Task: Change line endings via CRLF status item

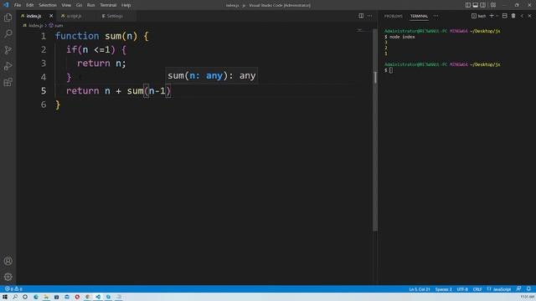Action: coord(477,289)
